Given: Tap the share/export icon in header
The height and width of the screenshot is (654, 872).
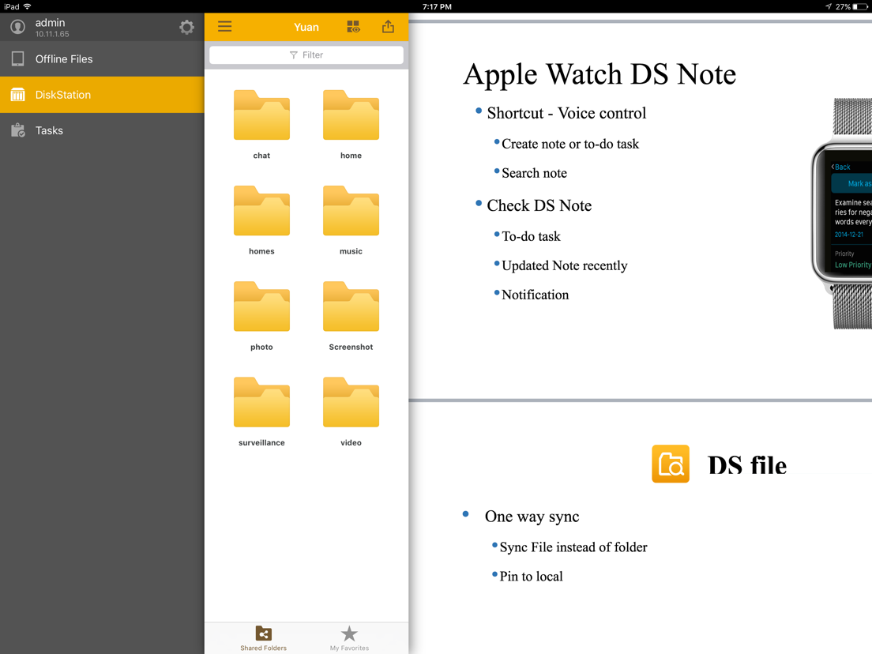Looking at the screenshot, I should 388,27.
